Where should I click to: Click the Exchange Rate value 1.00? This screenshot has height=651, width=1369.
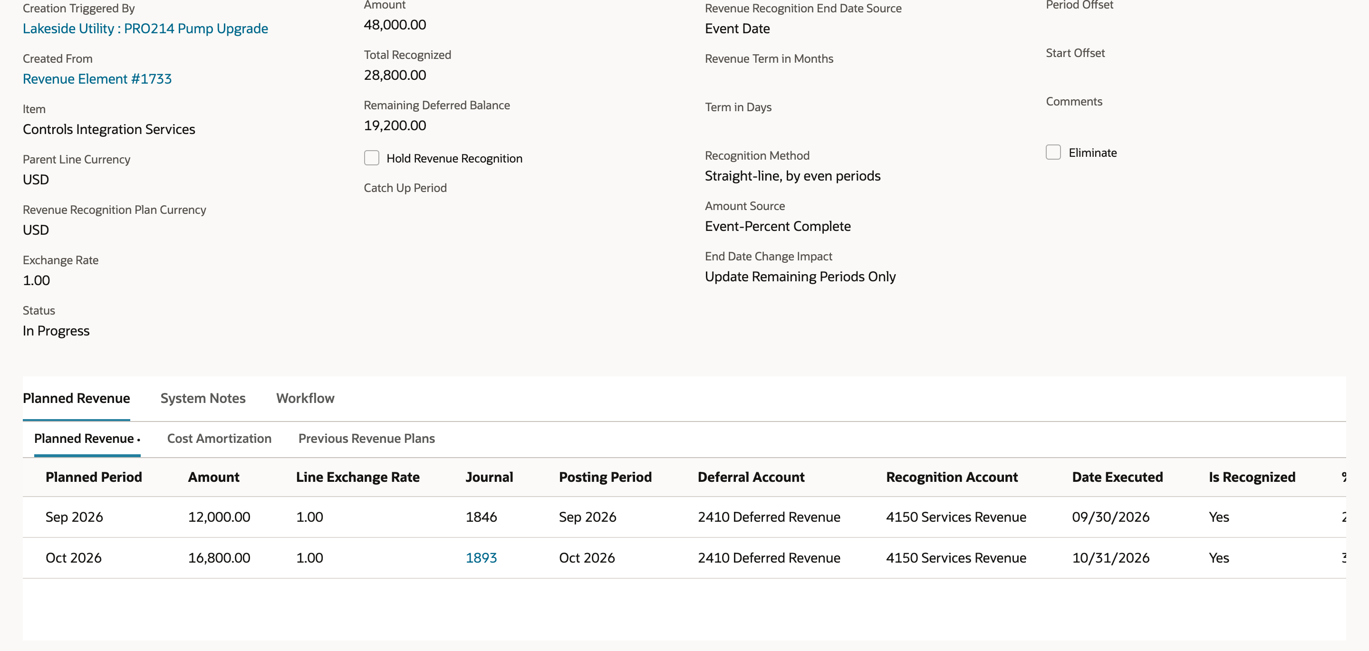36,280
